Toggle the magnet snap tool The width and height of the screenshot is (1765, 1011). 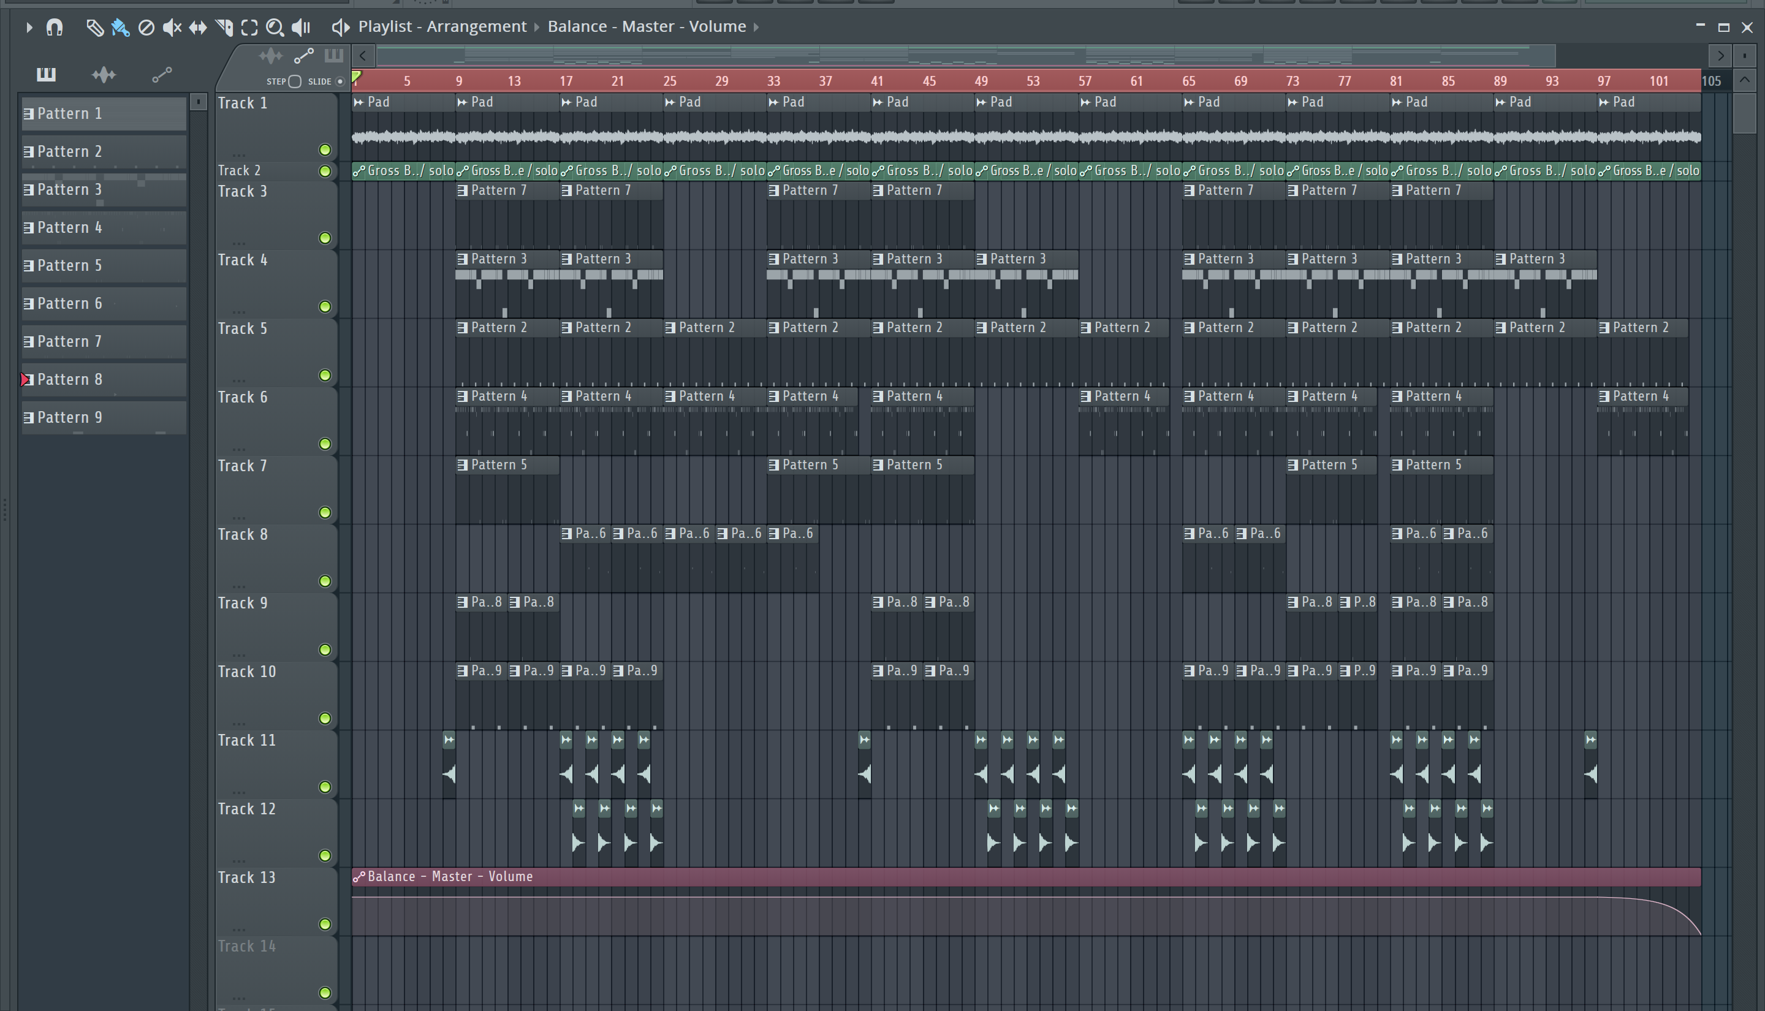(x=54, y=27)
